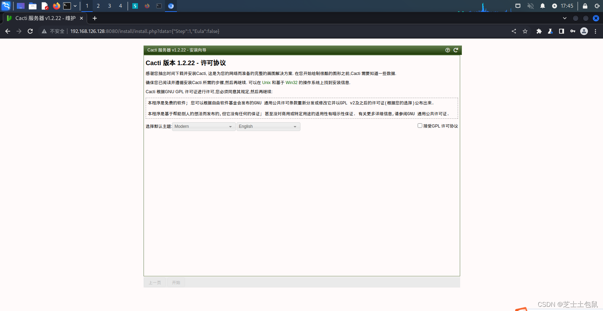Focus the teal lightning taskbar window
This screenshot has height=311, width=603.
[135, 6]
